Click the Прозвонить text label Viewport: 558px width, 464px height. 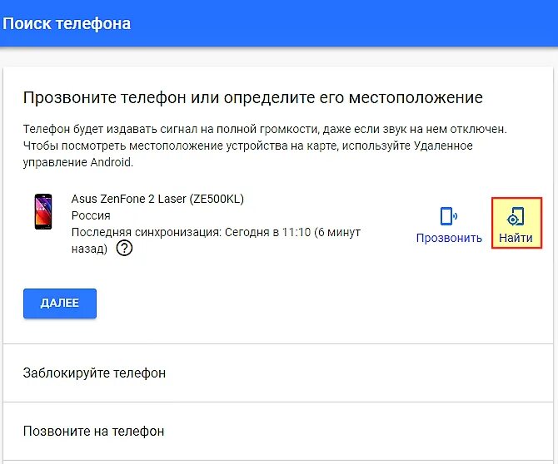449,238
